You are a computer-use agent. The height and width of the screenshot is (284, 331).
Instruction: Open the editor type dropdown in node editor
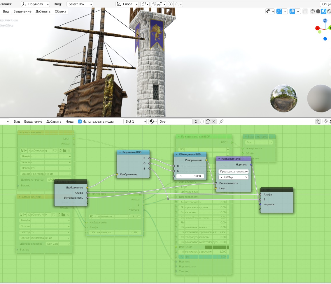(5, 121)
